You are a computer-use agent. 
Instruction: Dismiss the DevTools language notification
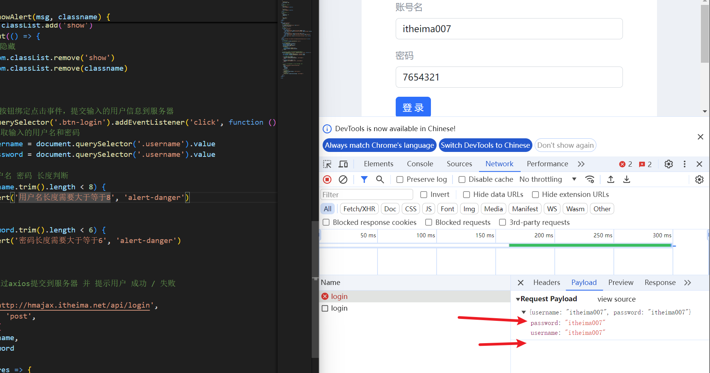click(x=701, y=137)
